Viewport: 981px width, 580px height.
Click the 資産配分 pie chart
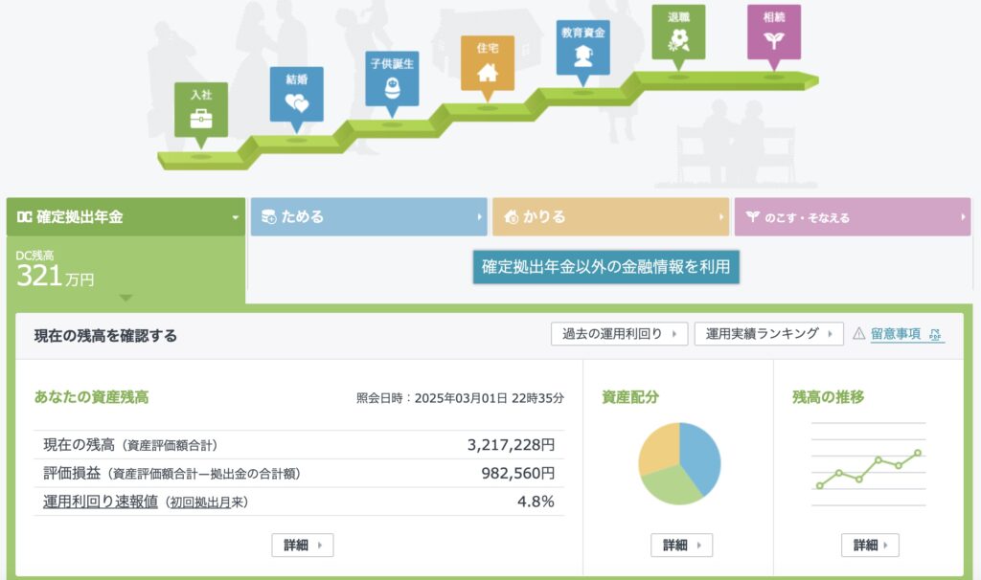(679, 463)
